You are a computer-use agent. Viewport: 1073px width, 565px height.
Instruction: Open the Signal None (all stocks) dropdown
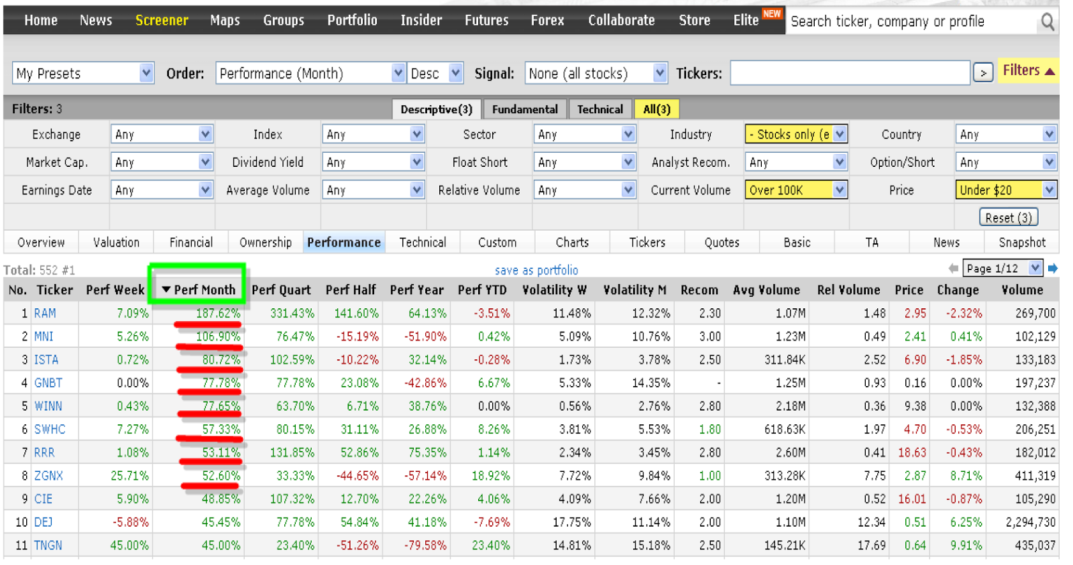pos(596,73)
